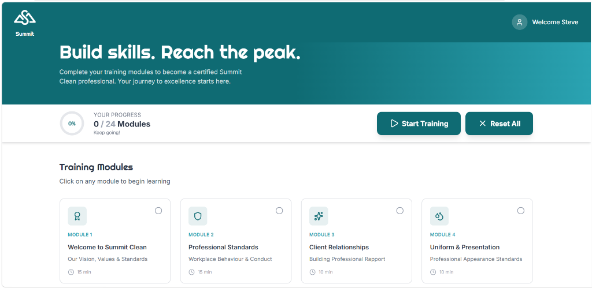Click the Module 1 award ribbon icon
The image size is (592, 288).
click(x=77, y=216)
